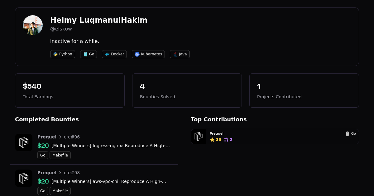
Task: Open the Prequel repository name in Top Contributions
Action: pyautogui.click(x=217, y=133)
